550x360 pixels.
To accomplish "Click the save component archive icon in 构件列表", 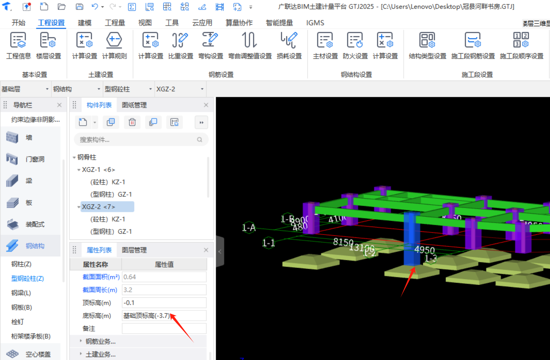I will point(175,122).
